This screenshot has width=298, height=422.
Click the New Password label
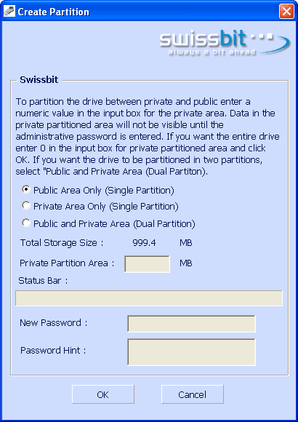54,323
